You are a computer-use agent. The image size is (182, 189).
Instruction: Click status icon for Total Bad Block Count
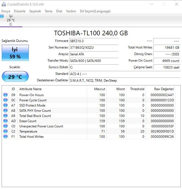(x=5, y=116)
